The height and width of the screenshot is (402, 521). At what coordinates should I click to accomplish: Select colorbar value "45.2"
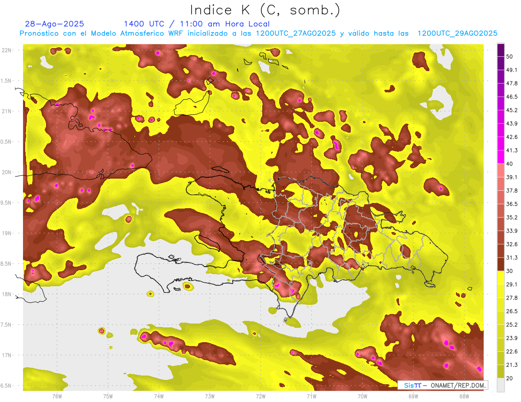point(512,110)
